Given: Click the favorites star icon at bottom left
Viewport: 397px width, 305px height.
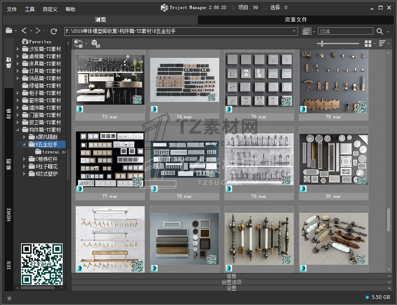Looking at the screenshot, I should [x=9, y=298].
